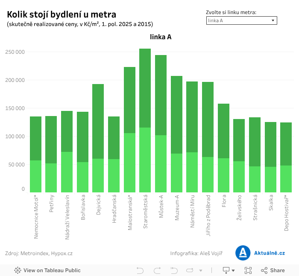Click the Share button
The image size is (299, 276).
click(273, 270)
